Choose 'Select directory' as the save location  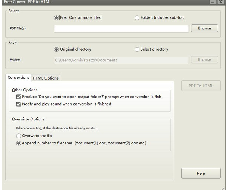[x=137, y=49]
